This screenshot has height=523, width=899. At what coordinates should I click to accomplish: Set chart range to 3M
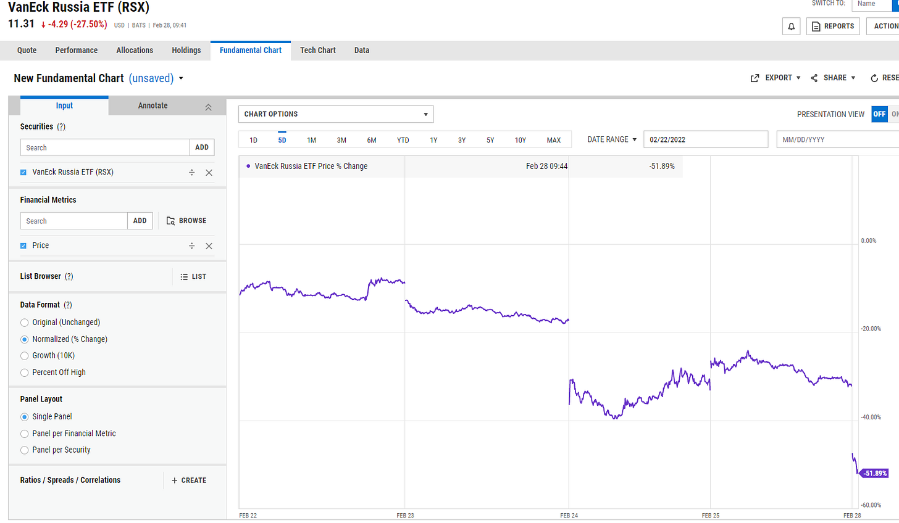point(341,140)
